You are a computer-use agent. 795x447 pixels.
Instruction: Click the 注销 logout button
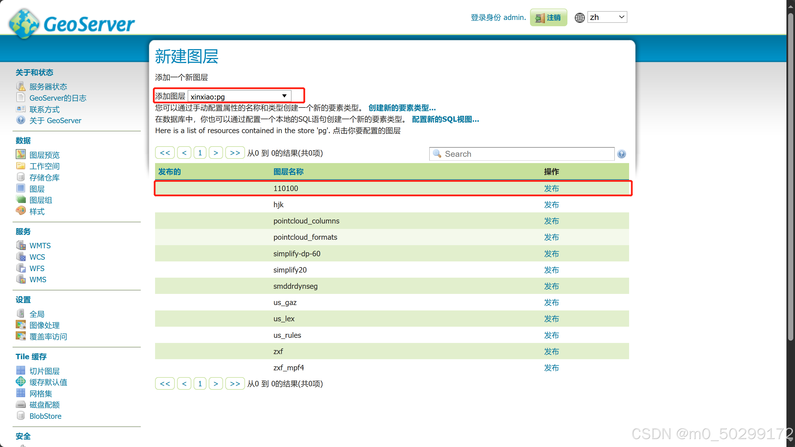549,18
